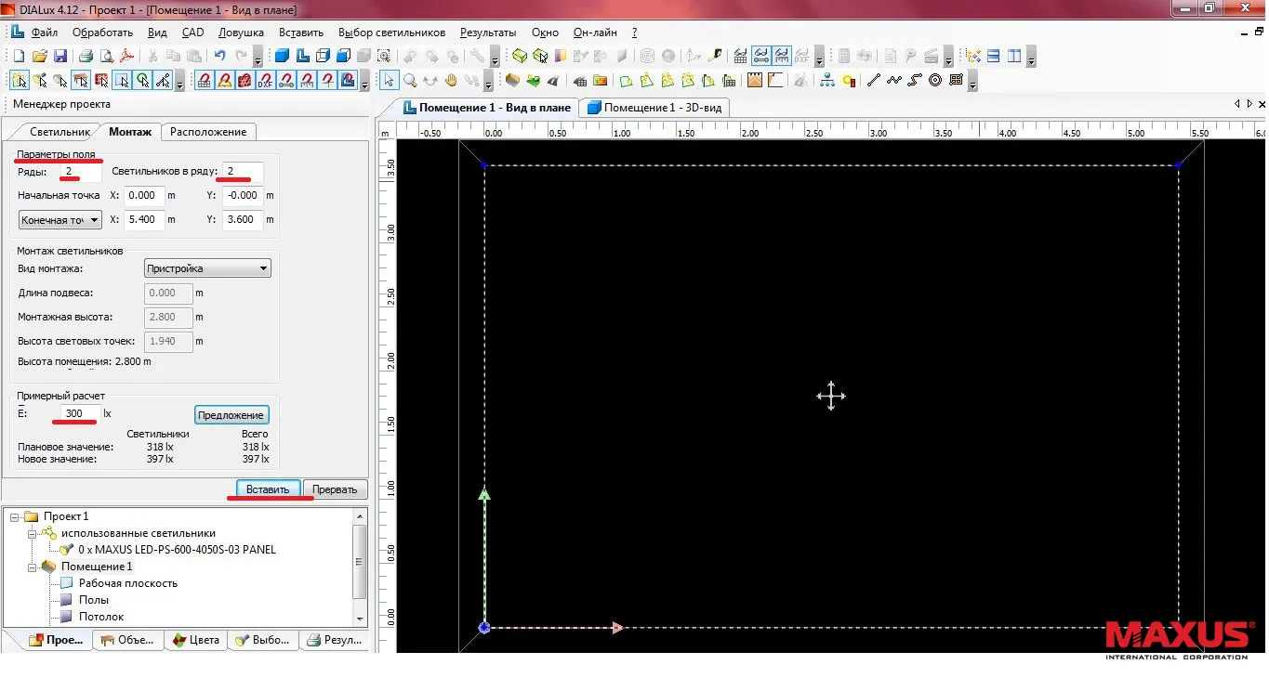This screenshot has width=1269, height=678.
Task: Select the arrow pointer tool
Action: coord(390,80)
